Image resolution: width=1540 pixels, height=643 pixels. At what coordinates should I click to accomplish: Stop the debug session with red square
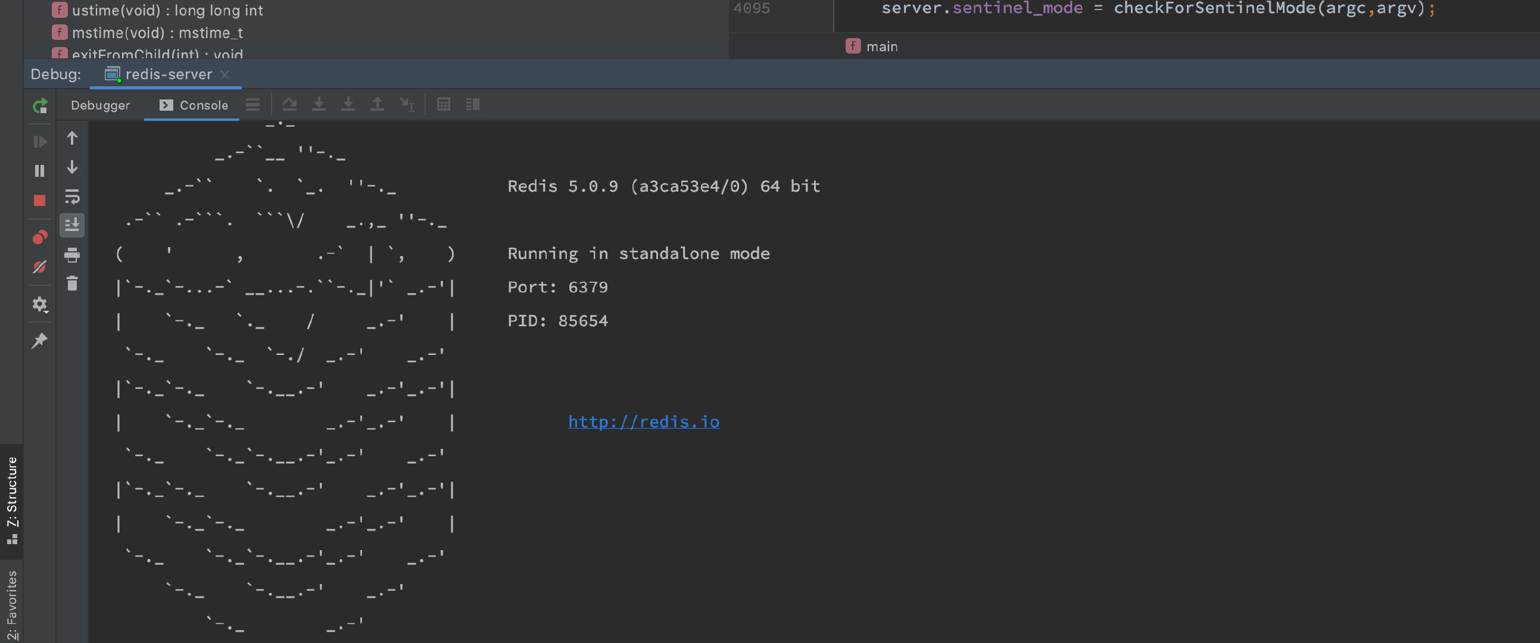click(x=39, y=200)
